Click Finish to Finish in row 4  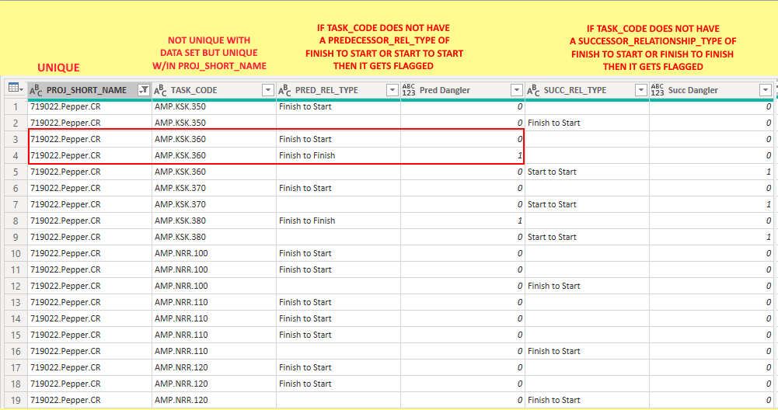click(x=307, y=155)
